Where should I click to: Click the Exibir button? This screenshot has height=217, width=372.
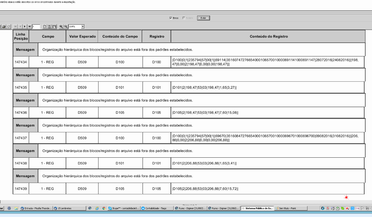203,18
